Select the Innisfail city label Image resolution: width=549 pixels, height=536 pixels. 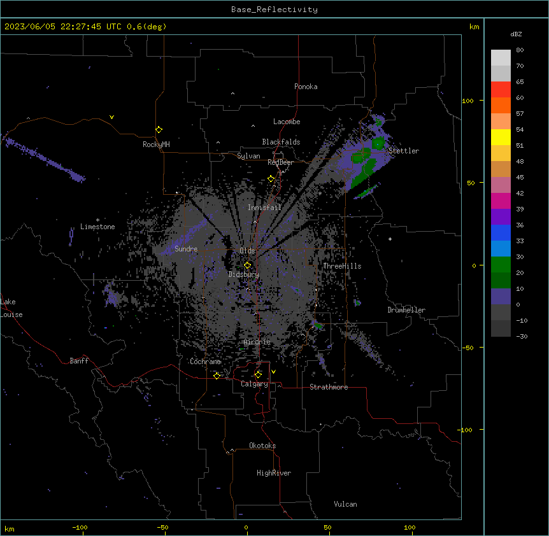(x=264, y=208)
